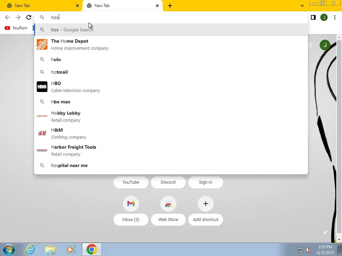This screenshot has height=256, width=342.
Task: Click the muted volume tray icon
Action: 308,250
